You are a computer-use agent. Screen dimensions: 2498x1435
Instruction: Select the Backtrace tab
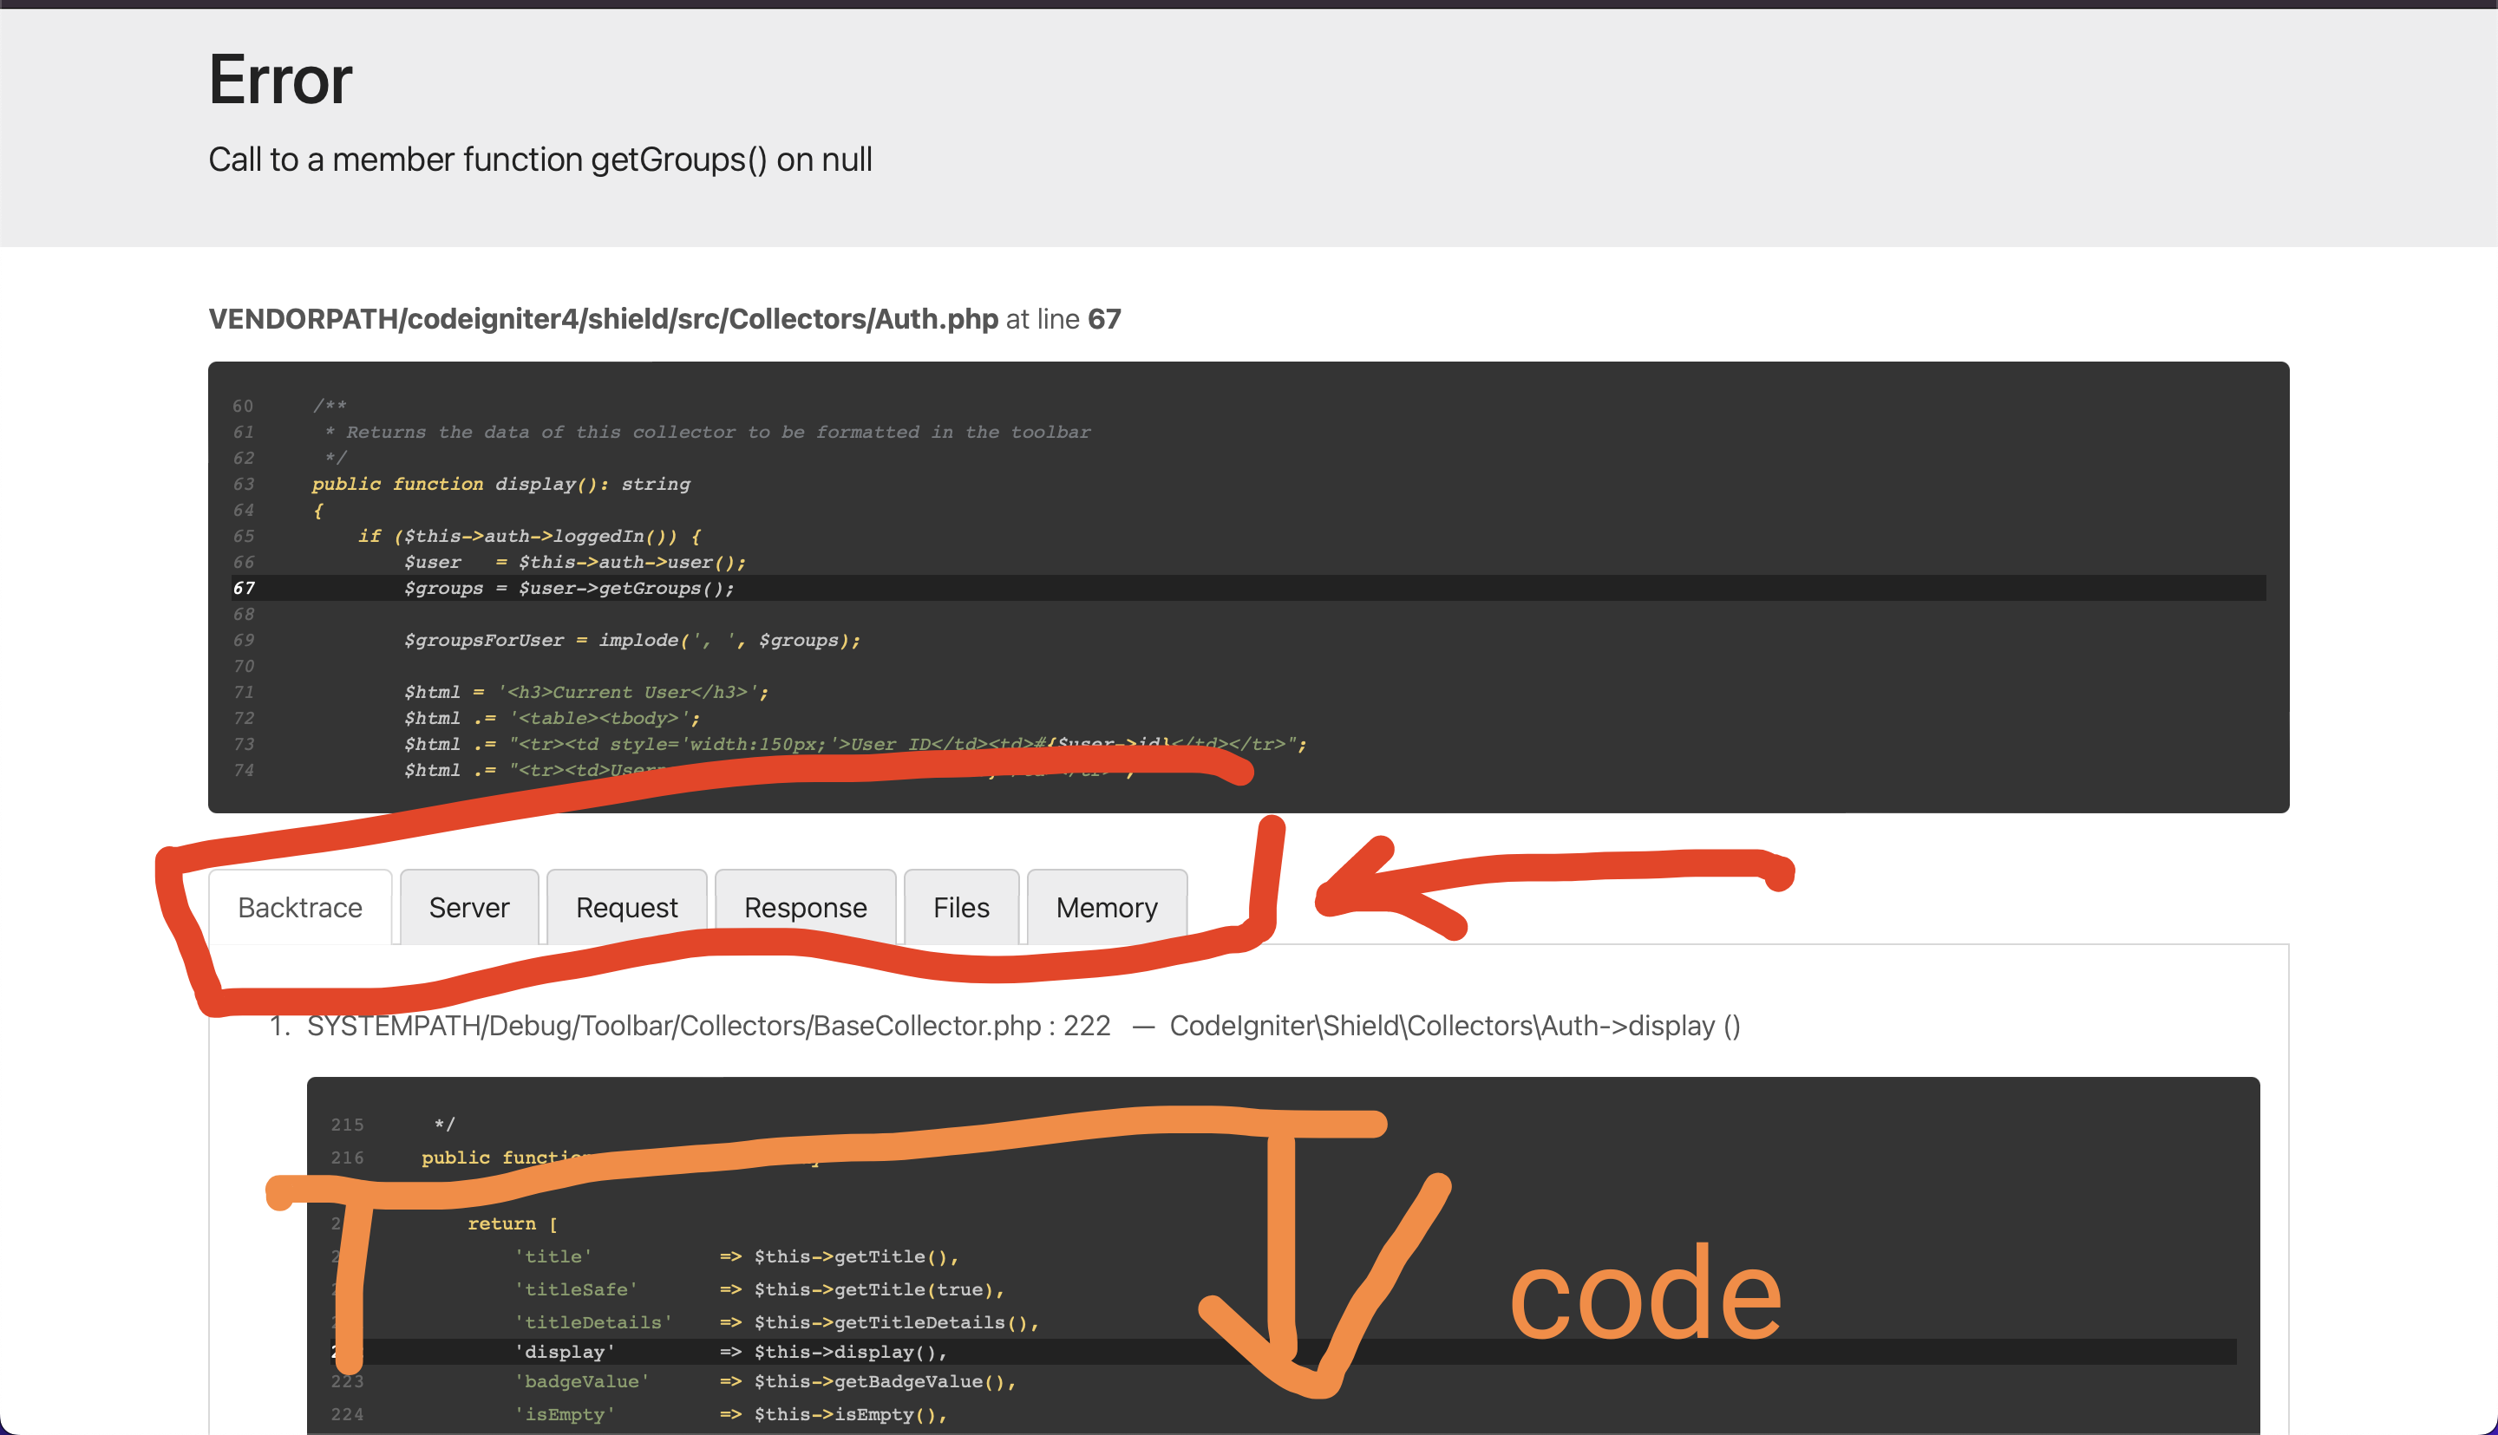pos(300,907)
